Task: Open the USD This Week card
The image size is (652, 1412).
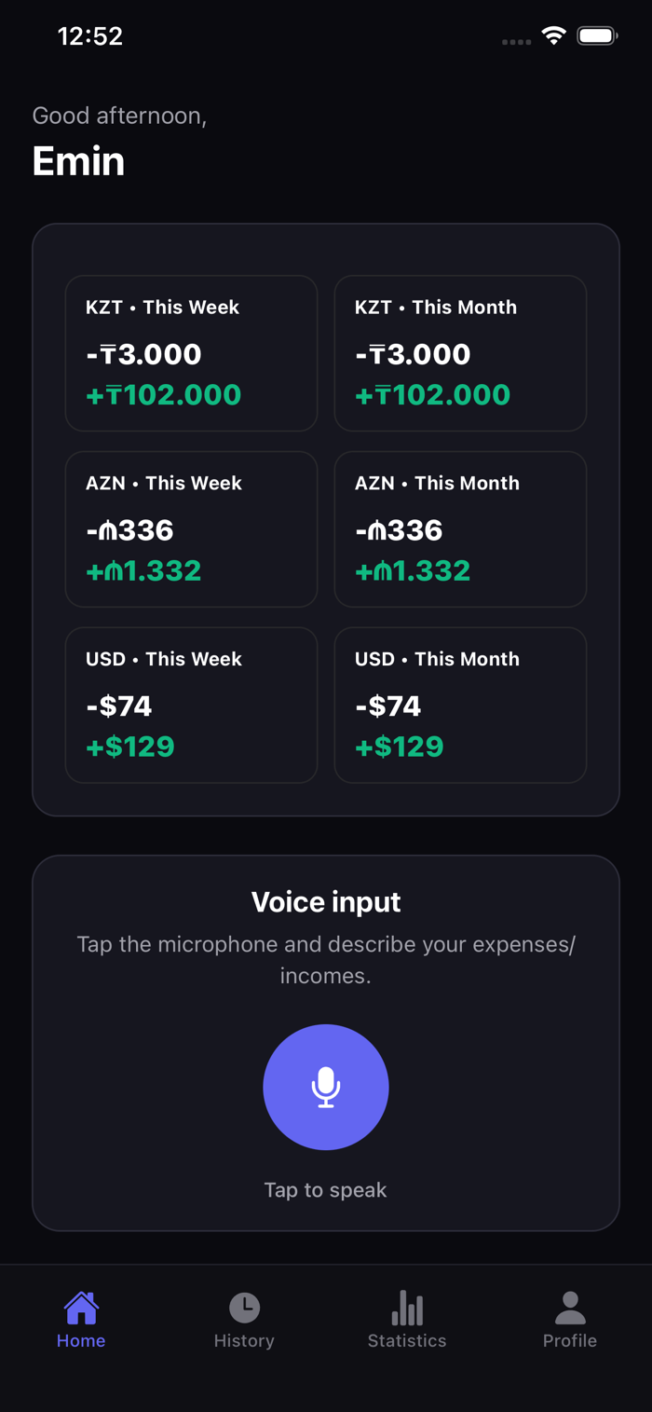Action: [191, 706]
